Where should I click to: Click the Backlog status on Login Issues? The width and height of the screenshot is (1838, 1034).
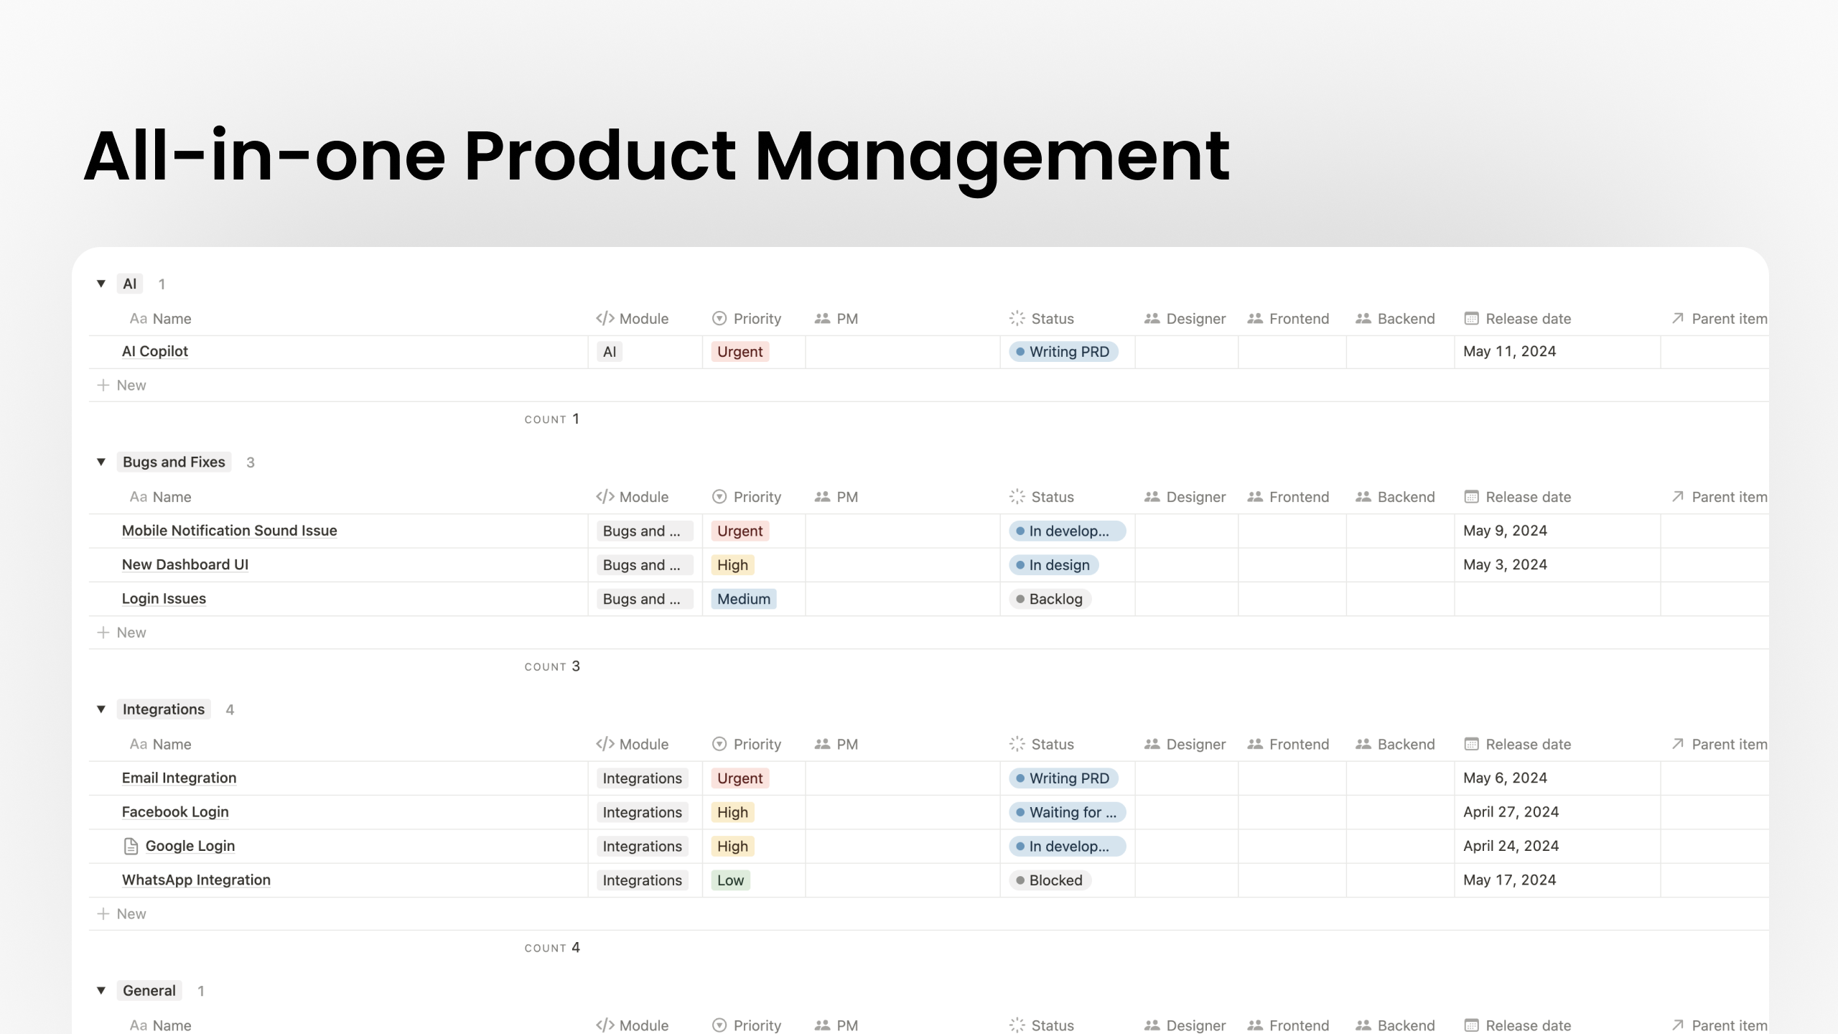pyautogui.click(x=1050, y=598)
